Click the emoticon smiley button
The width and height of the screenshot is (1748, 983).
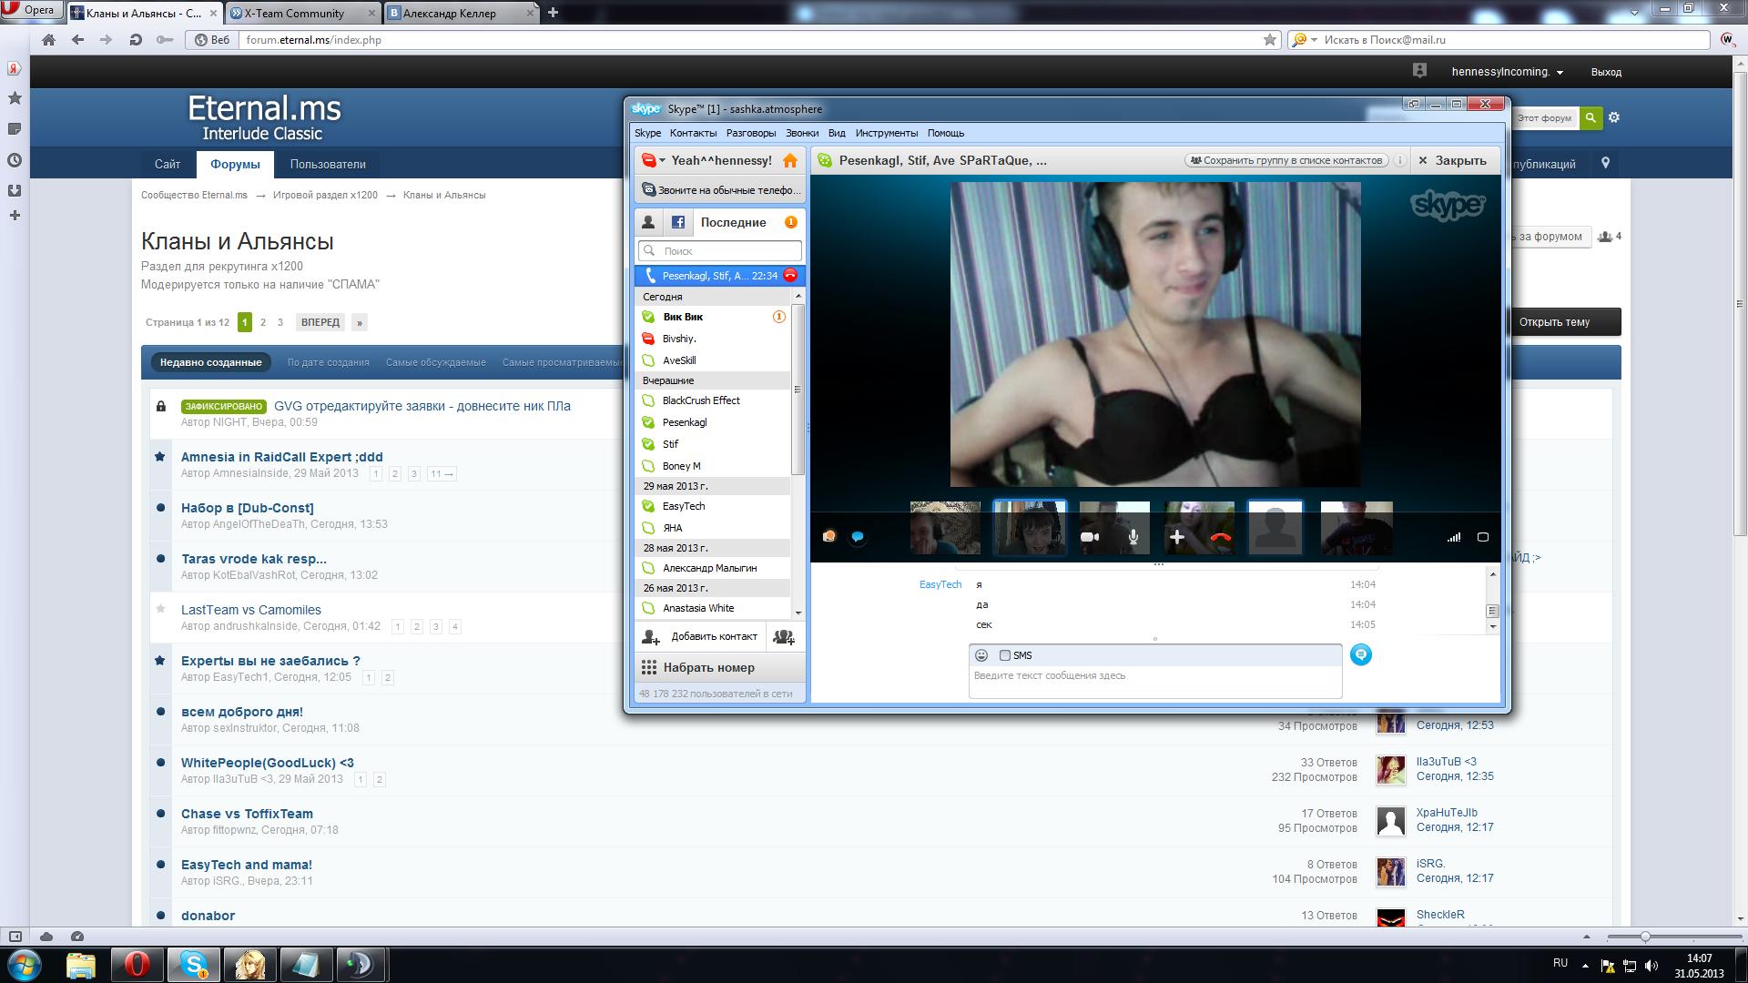[x=981, y=655]
